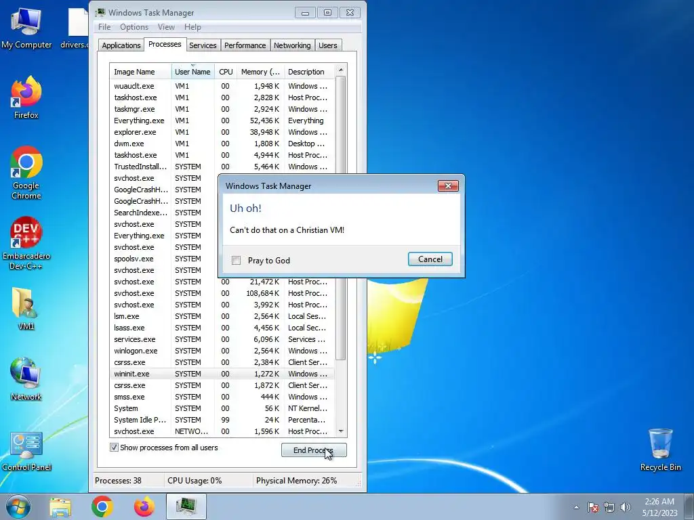
Task: Open the VM1 user folder icon
Action: tap(26, 309)
